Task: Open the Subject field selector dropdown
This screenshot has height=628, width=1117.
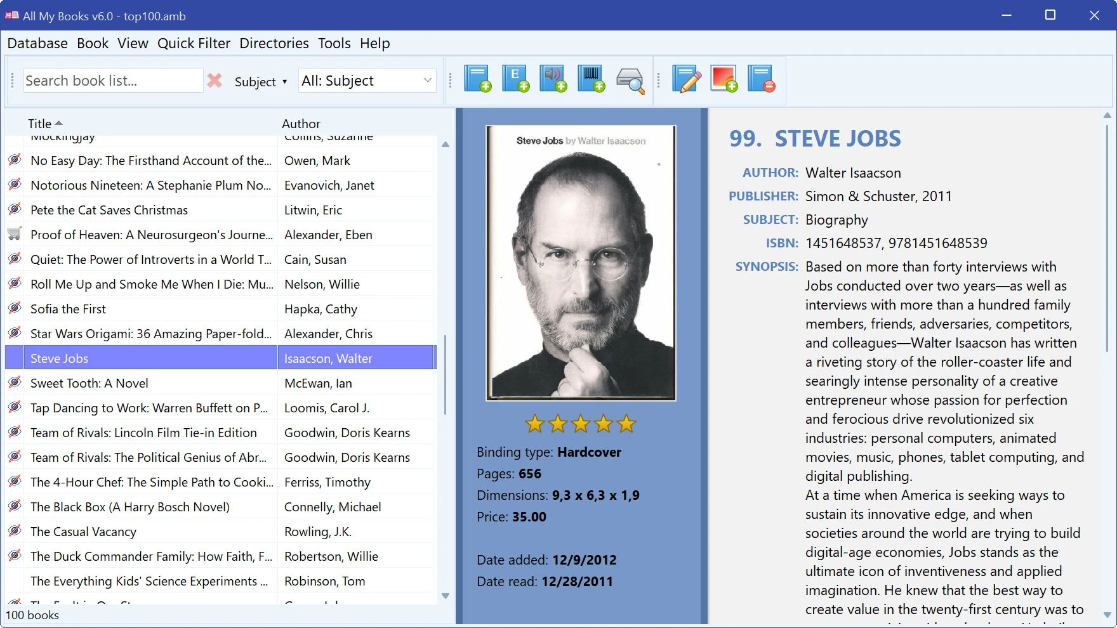Action: 261,82
